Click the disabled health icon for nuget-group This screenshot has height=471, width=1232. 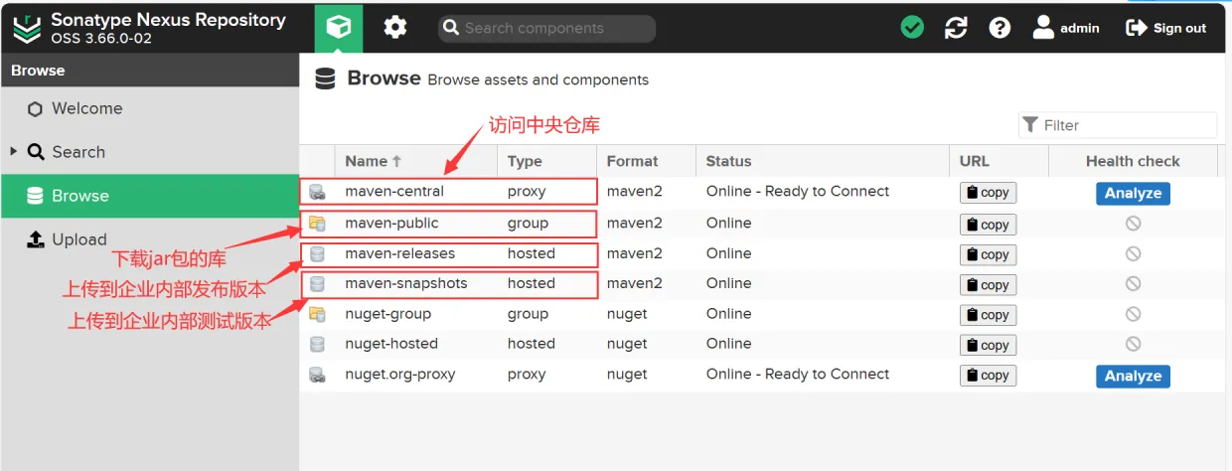click(x=1133, y=314)
